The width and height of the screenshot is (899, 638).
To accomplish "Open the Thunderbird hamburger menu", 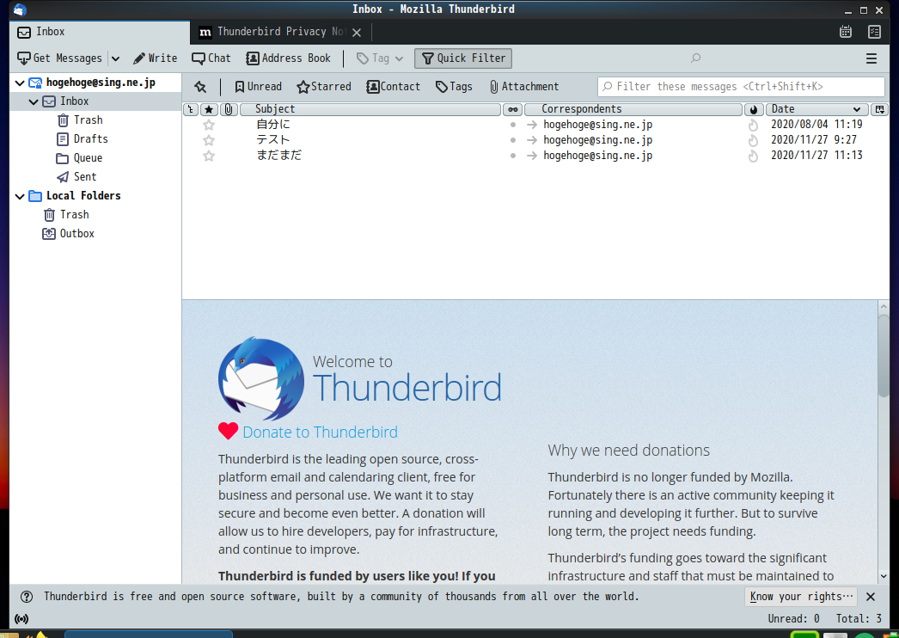I will click(x=871, y=58).
